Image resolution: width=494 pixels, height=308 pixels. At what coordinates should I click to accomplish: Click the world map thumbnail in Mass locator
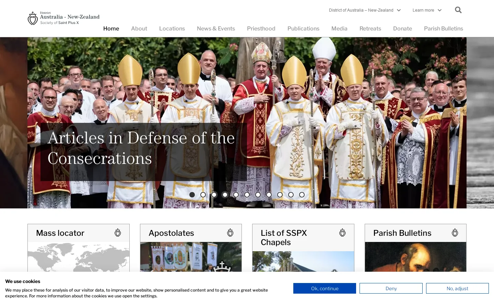[x=79, y=257]
